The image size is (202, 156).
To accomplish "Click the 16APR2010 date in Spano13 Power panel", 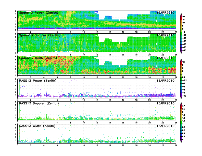I will coord(166,12).
